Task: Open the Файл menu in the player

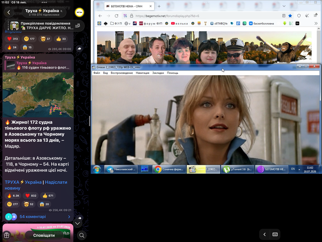Action: pyautogui.click(x=97, y=73)
